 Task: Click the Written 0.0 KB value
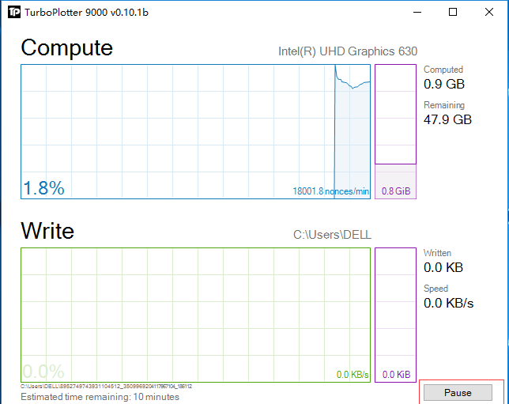point(444,268)
